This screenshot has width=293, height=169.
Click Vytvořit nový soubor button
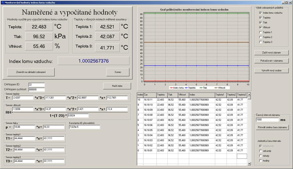click(271, 70)
